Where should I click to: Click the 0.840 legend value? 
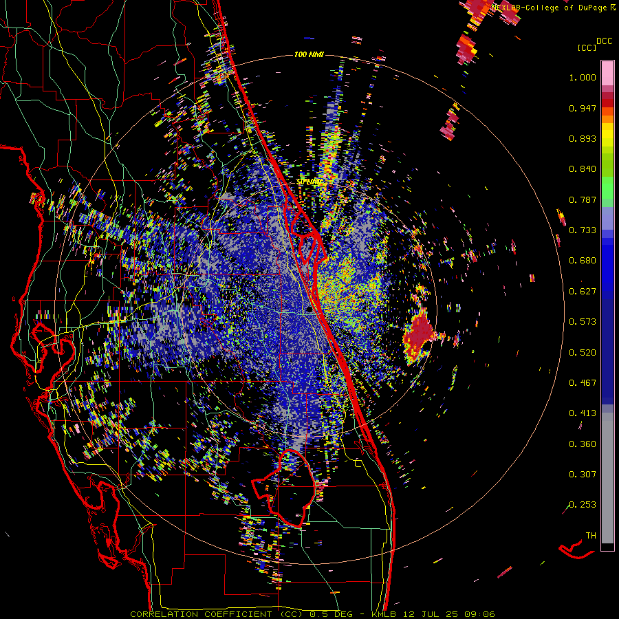(x=583, y=169)
